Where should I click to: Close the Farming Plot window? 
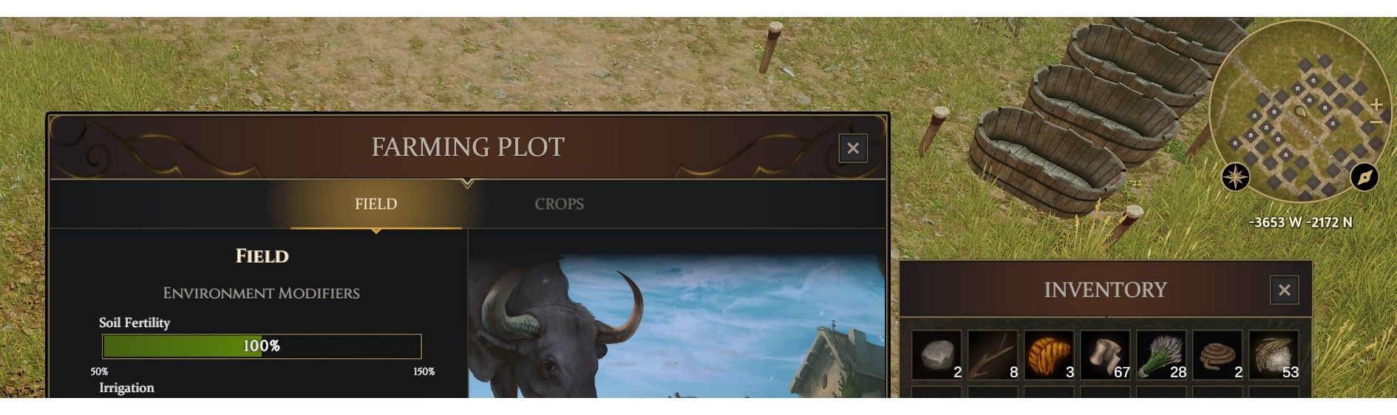pos(853,148)
